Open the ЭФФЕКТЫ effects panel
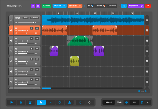 tap(75, 6)
